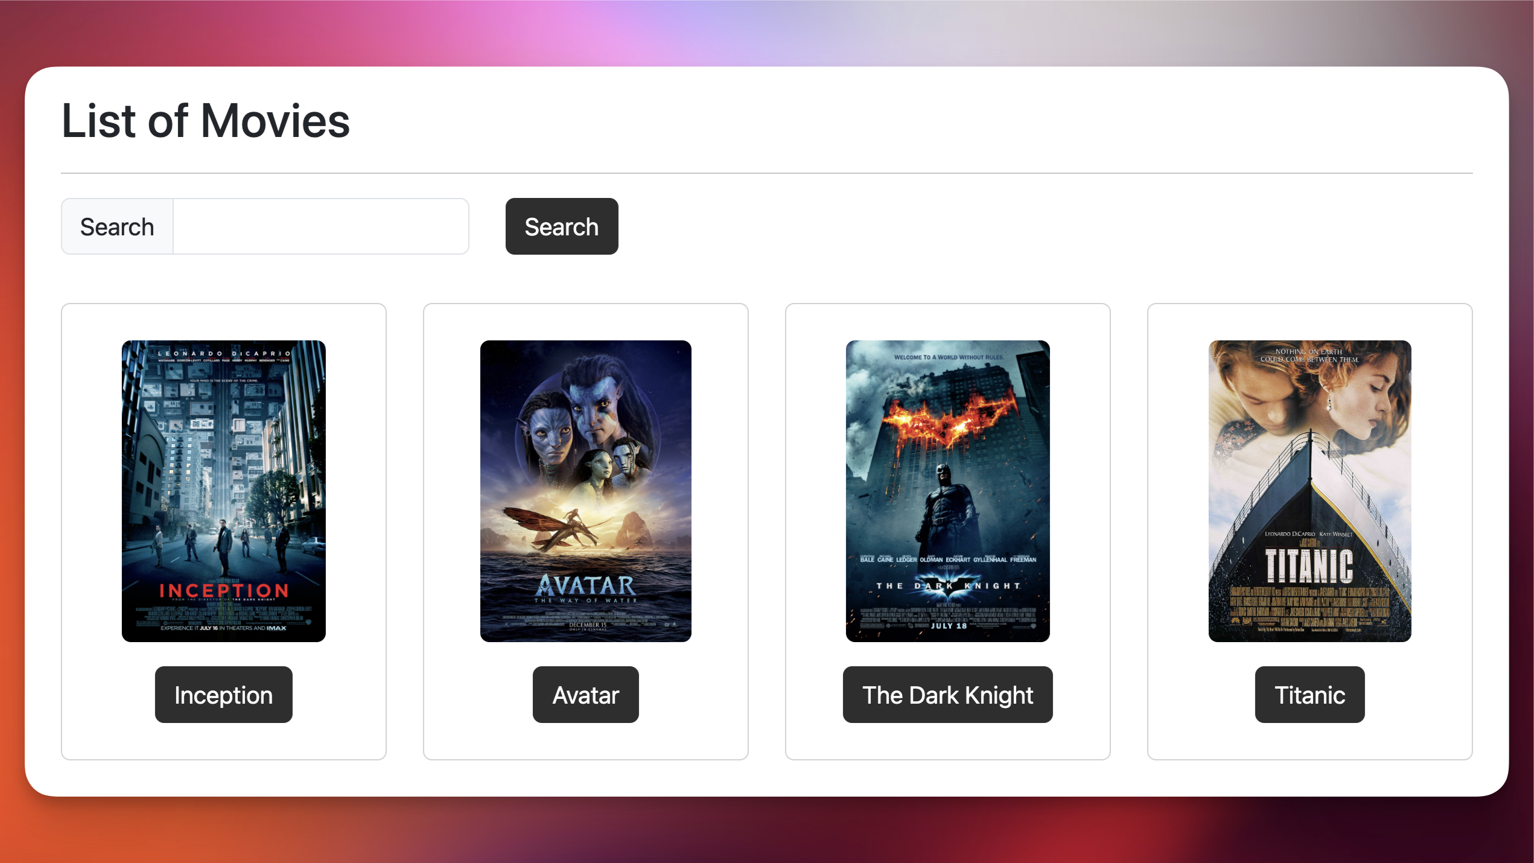Click red INCEPTION title on poster
This screenshot has width=1534, height=863.
[x=223, y=590]
